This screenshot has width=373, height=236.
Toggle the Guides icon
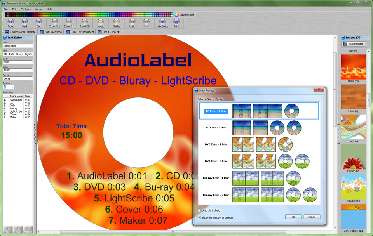pos(117,23)
